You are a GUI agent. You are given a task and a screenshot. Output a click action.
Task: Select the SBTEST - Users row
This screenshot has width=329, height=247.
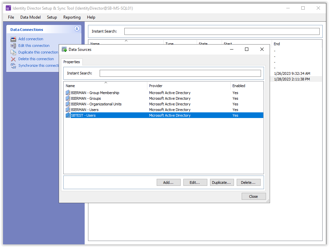[x=164, y=115]
